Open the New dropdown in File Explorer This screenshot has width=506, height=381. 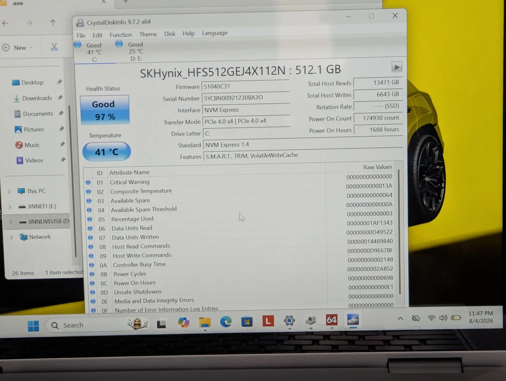[x=17, y=48]
